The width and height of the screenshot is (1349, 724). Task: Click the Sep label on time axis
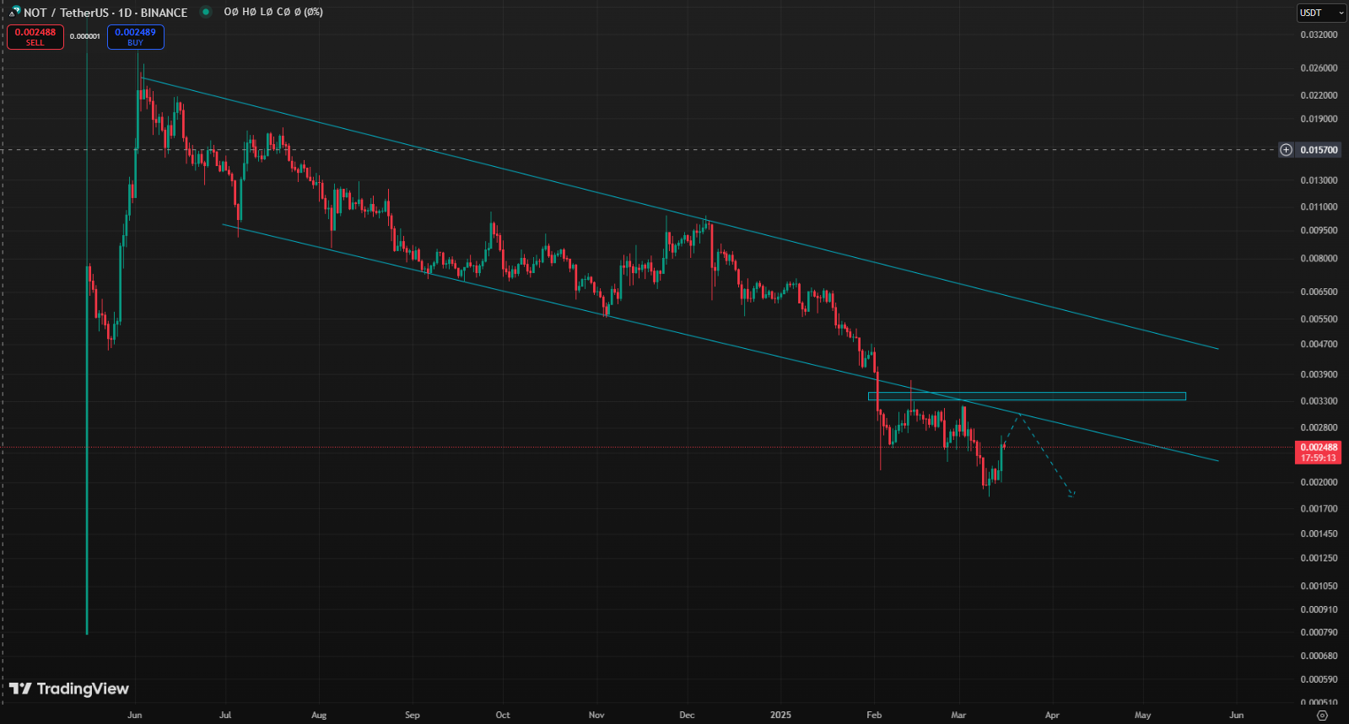[x=412, y=715]
